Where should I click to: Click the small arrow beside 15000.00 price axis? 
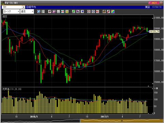[x=152, y=84]
